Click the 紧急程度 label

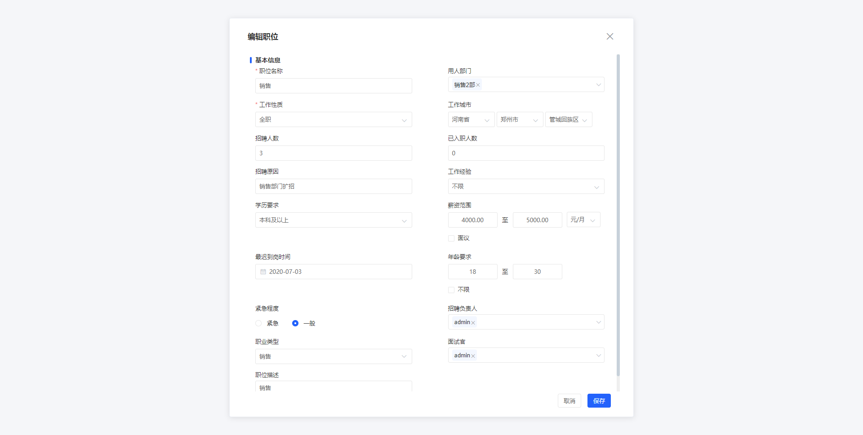tap(267, 308)
